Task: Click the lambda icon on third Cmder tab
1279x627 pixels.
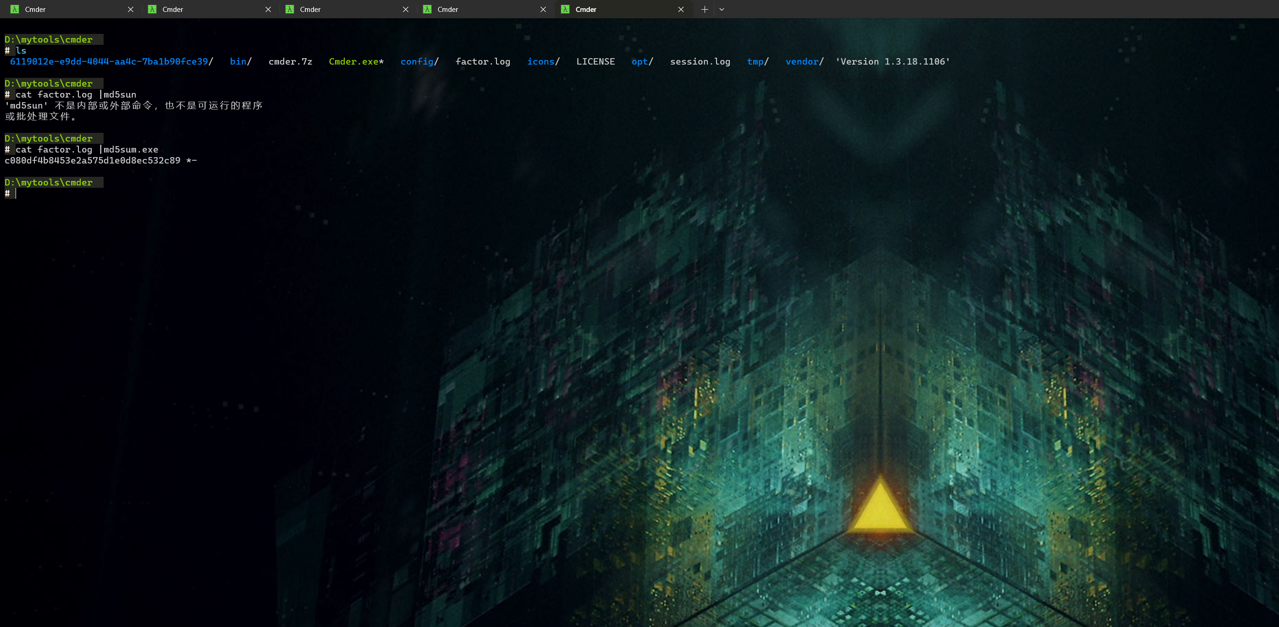Action: tap(290, 10)
